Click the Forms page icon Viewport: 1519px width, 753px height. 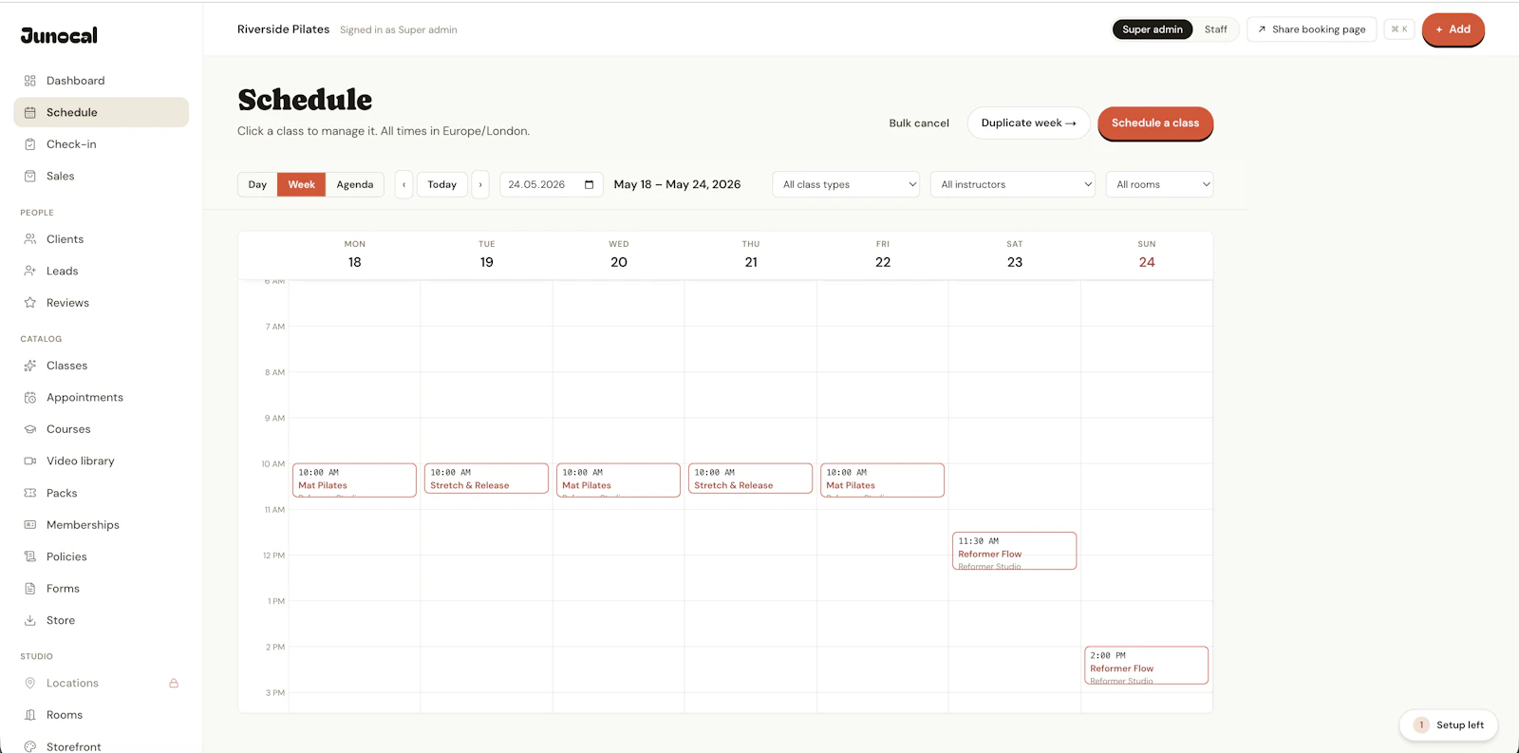click(30, 589)
